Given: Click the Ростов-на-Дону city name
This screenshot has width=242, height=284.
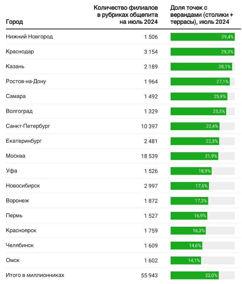Looking at the screenshot, I should (x=26, y=81).
